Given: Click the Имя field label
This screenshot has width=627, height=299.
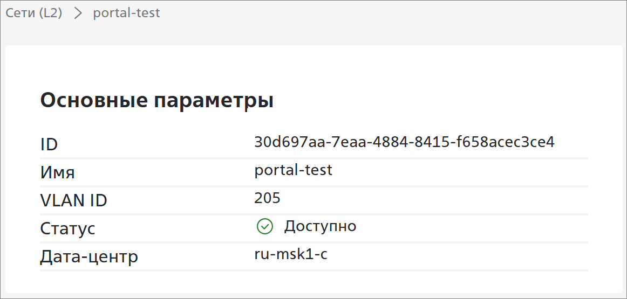Looking at the screenshot, I should [58, 172].
